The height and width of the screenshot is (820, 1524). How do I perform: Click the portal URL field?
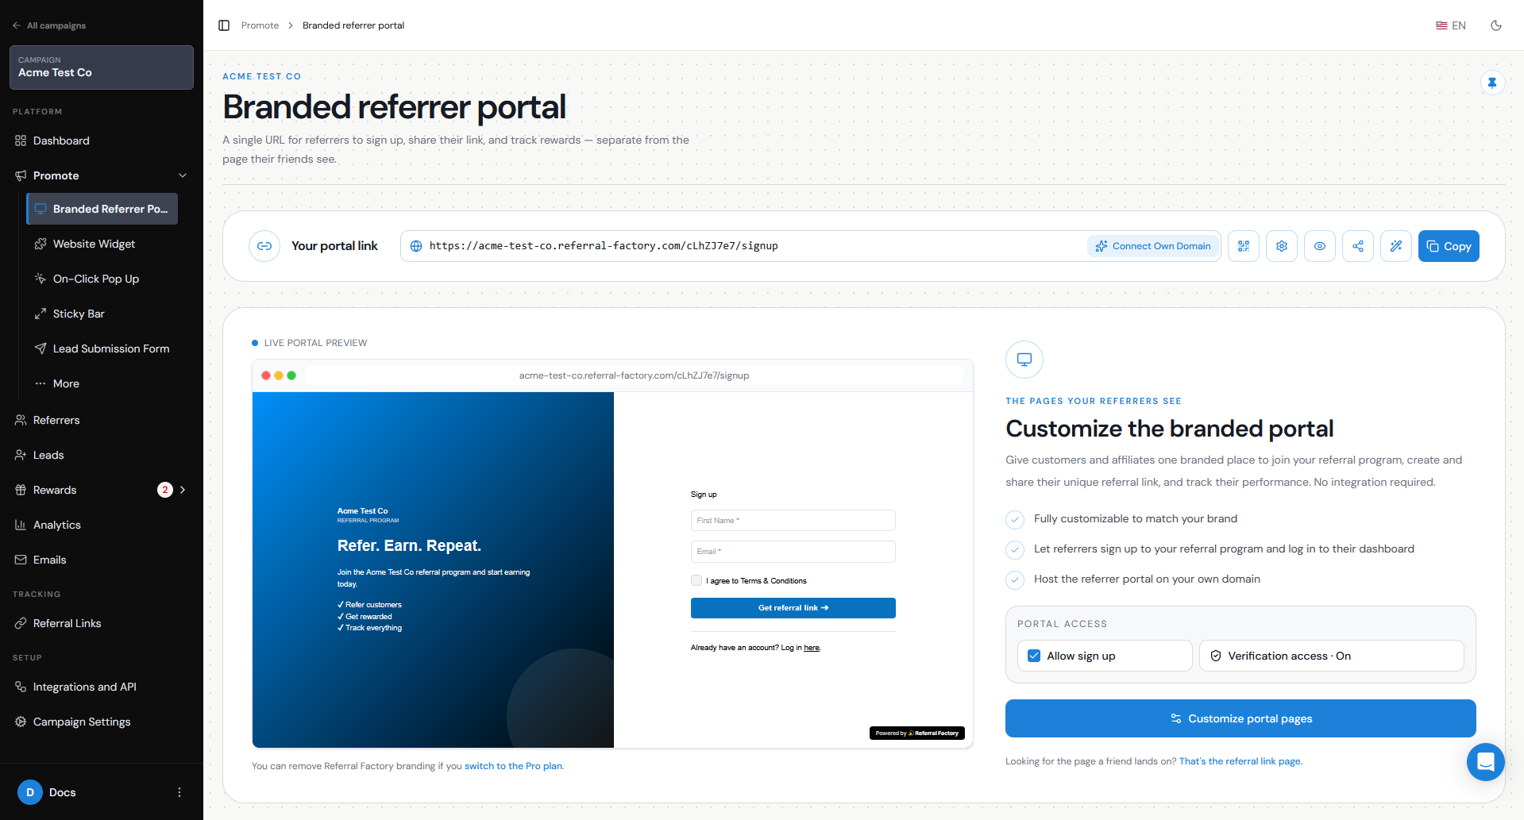(x=747, y=246)
